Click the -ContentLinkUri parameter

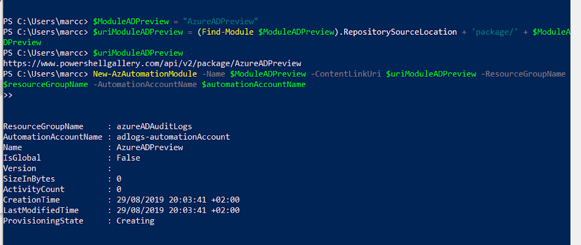click(x=346, y=74)
